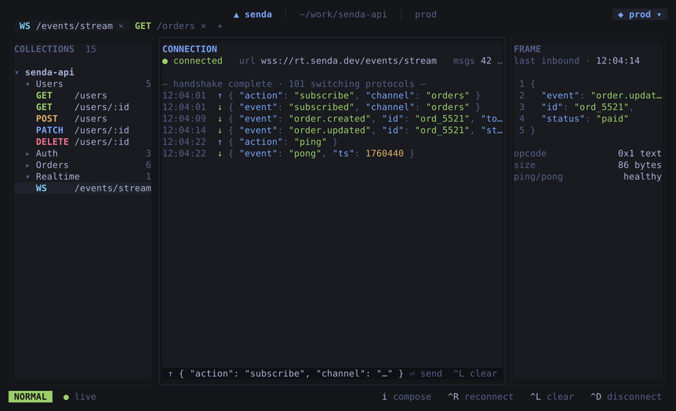Collapse the Users folder
This screenshot has width=676, height=411.
coord(27,84)
